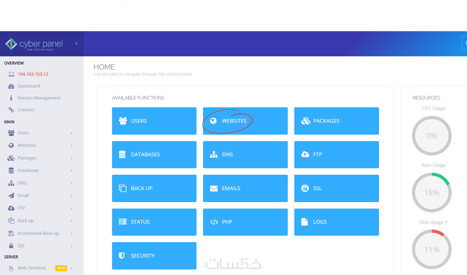Click the AVAILABLE FUNCTIONS heading
Viewport: 467px width, 275px height.
138,98
